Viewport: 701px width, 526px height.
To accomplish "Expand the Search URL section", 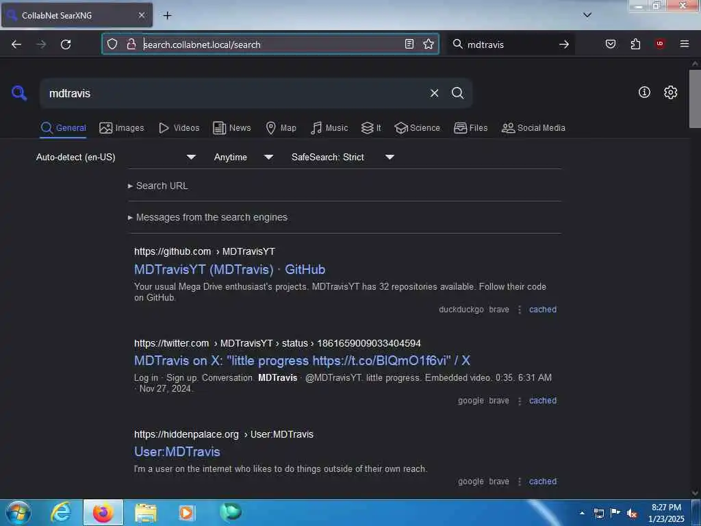I will tap(158, 186).
